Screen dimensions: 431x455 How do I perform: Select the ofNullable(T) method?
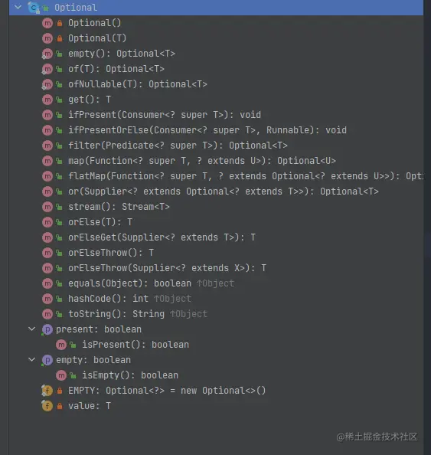click(x=138, y=84)
